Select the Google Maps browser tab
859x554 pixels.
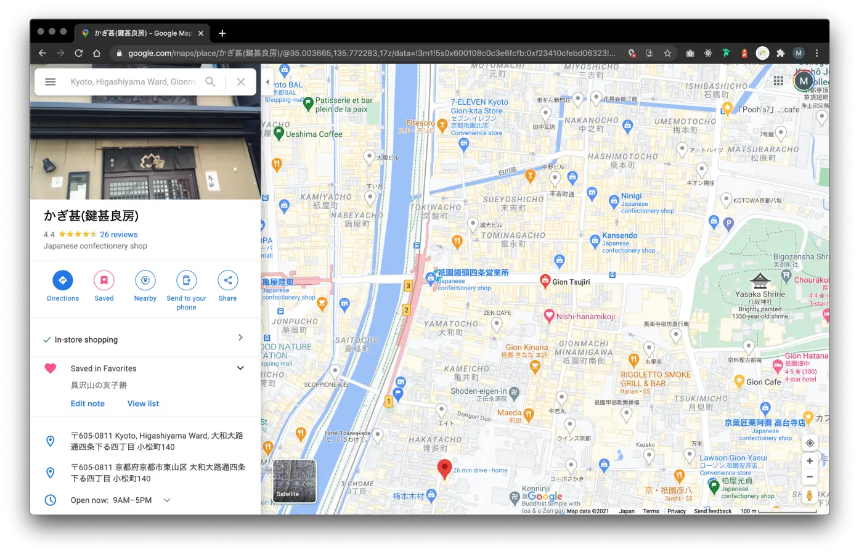(x=142, y=33)
